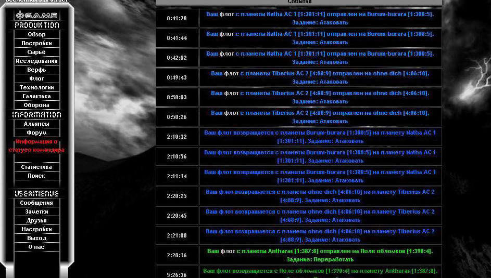Open Заметки notes page
Image resolution: width=491 pixels, height=278 pixels.
[x=36, y=211]
